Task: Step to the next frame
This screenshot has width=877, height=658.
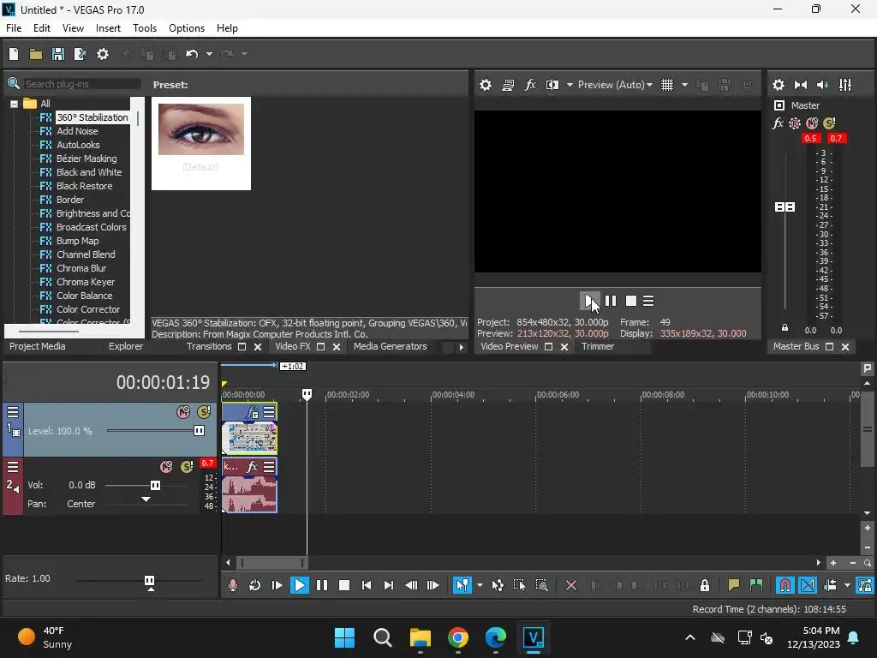Action: pos(433,585)
